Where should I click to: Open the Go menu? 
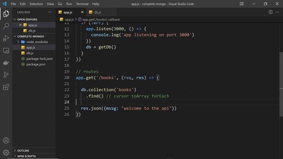point(60,4)
